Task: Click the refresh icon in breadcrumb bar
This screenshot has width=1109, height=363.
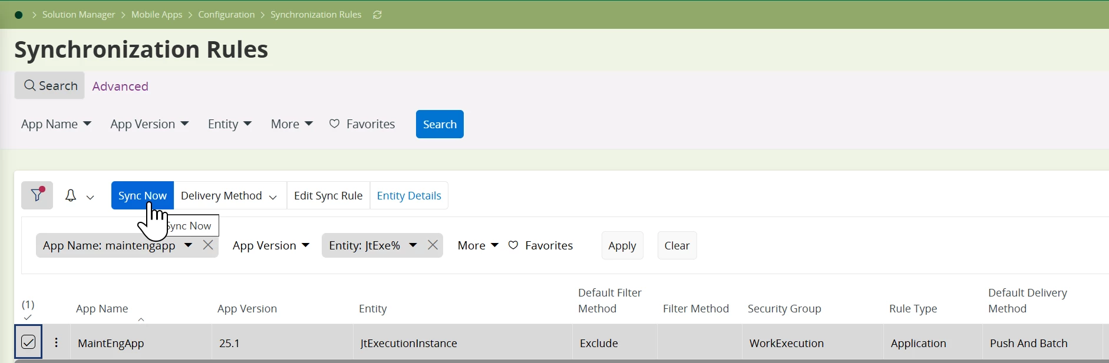Action: 377,15
